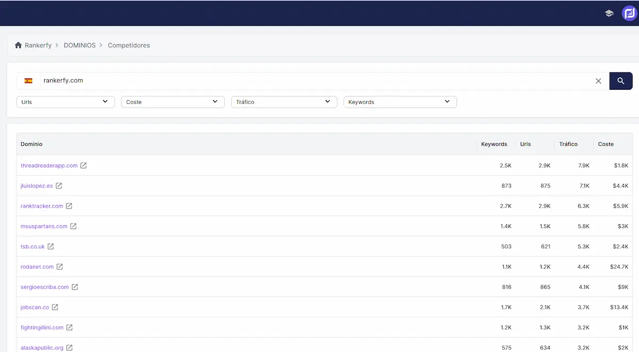Open ranktracker.com domain link
Screen dimensions: 639x352
[x=42, y=206]
